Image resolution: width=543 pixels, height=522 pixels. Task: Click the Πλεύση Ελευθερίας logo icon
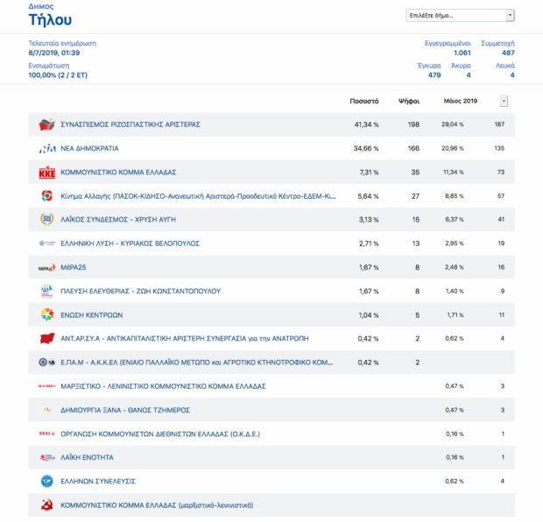point(47,291)
